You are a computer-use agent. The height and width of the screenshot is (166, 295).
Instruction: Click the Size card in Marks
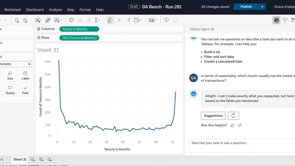pos(10,76)
